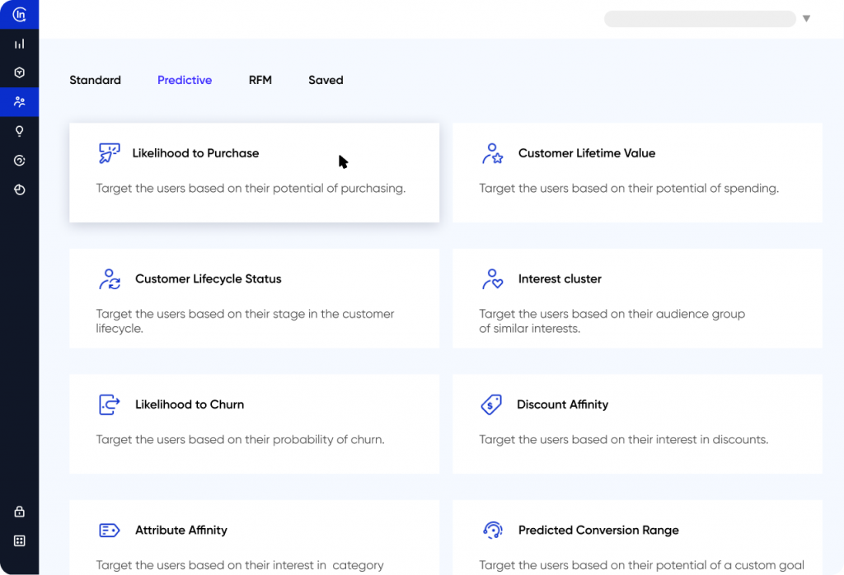Select the Likelihood to Churn exit icon
844x575 pixels.
pyautogui.click(x=108, y=404)
